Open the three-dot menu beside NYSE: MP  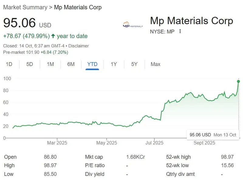pyautogui.click(x=180, y=32)
